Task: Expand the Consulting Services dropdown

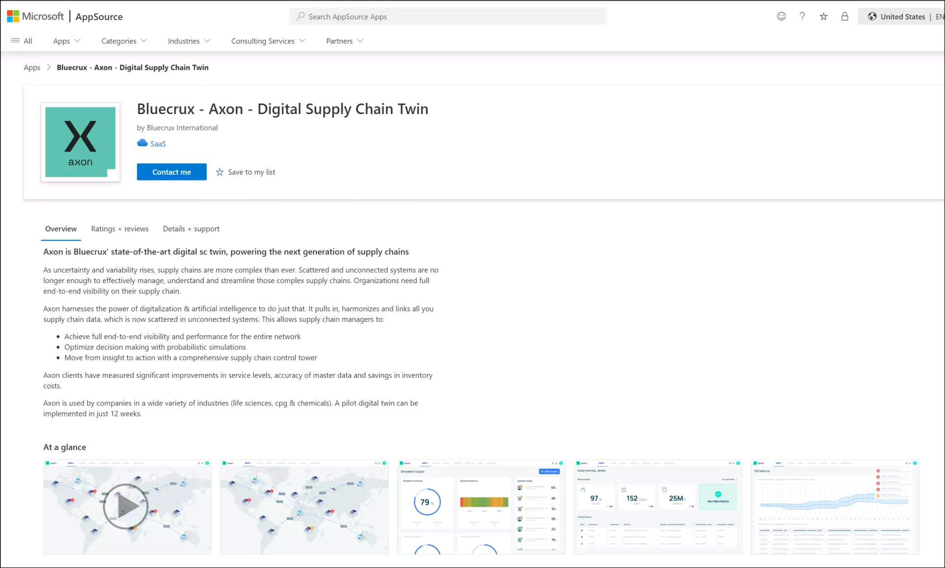Action: 268,41
